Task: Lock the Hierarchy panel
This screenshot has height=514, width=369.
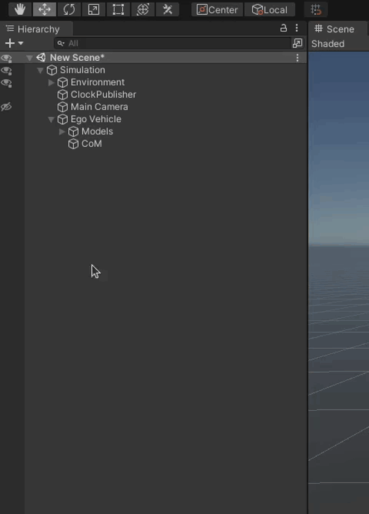Action: click(x=284, y=28)
